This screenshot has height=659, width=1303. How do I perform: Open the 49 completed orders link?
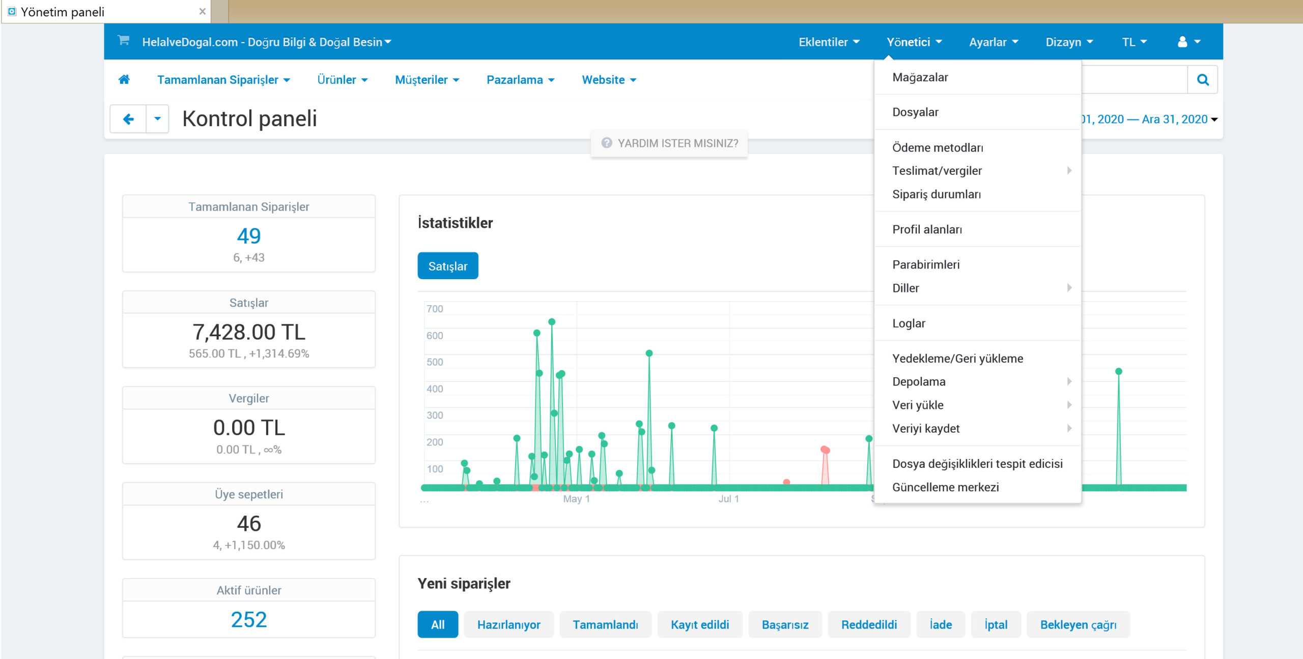tap(249, 236)
